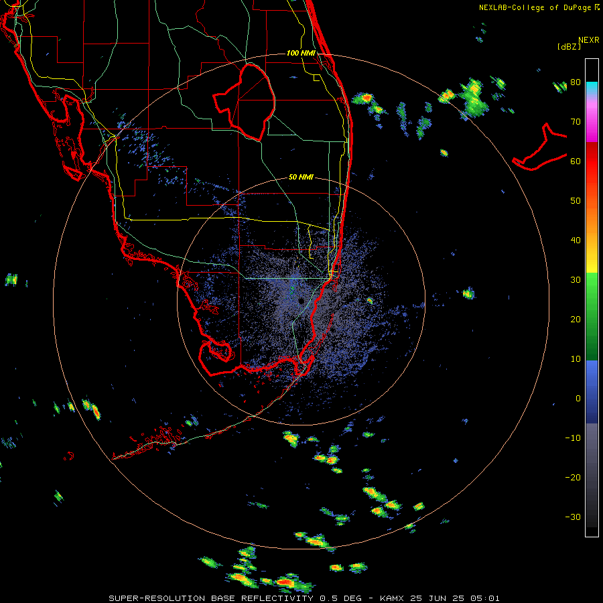This screenshot has width=603, height=603.
Task: Click the 70 dBZ label on the scale
Action: tap(576, 122)
